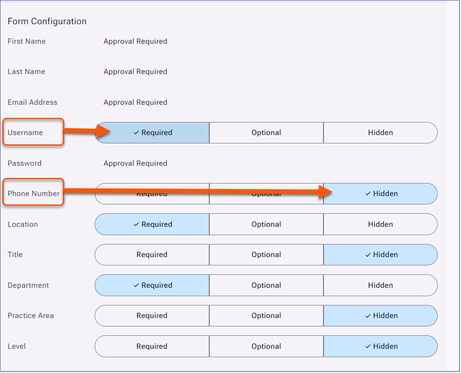Viewport: 461px width, 373px height.
Task: Set Department to Hidden
Action: click(x=380, y=285)
